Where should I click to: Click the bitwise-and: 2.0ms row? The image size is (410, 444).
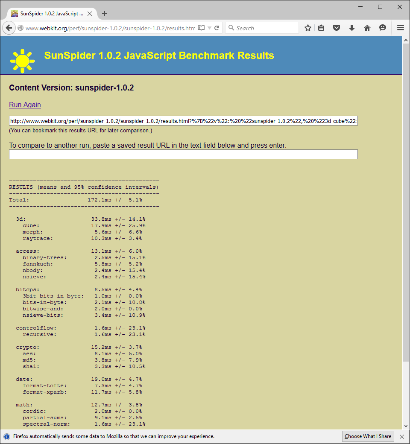[82, 309]
